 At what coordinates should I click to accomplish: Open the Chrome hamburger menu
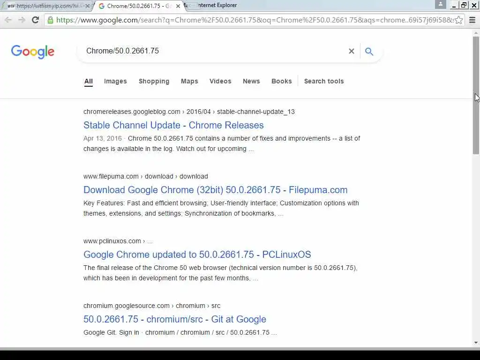tap(472, 20)
